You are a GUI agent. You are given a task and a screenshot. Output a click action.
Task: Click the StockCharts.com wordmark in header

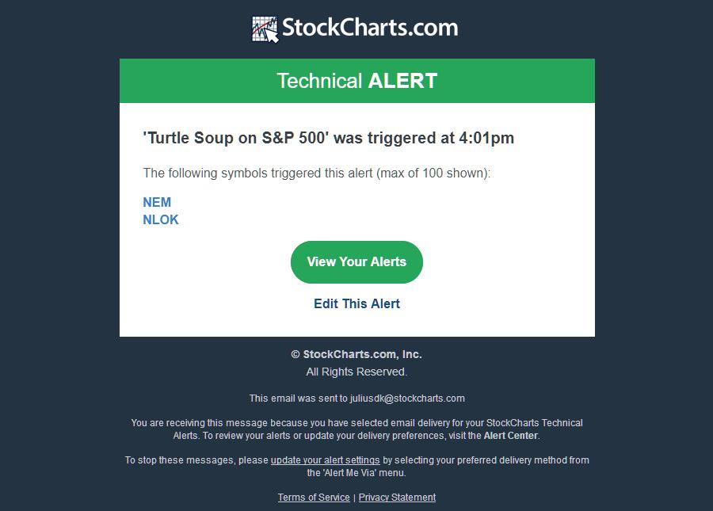tap(370, 28)
